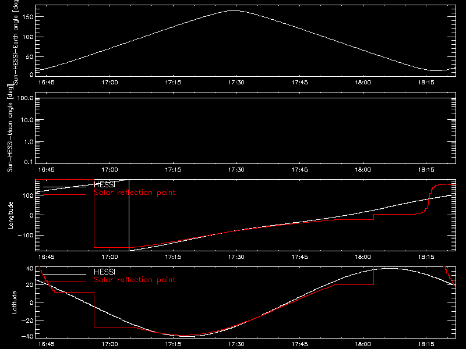Select 17:45 label under Longitude plot

click(x=299, y=257)
